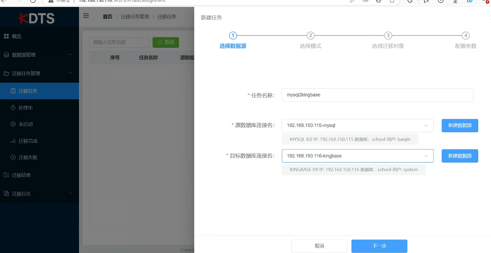This screenshot has width=491, height=253.
Task: Toggle select-all checkbox in table header
Action: click(x=96, y=58)
